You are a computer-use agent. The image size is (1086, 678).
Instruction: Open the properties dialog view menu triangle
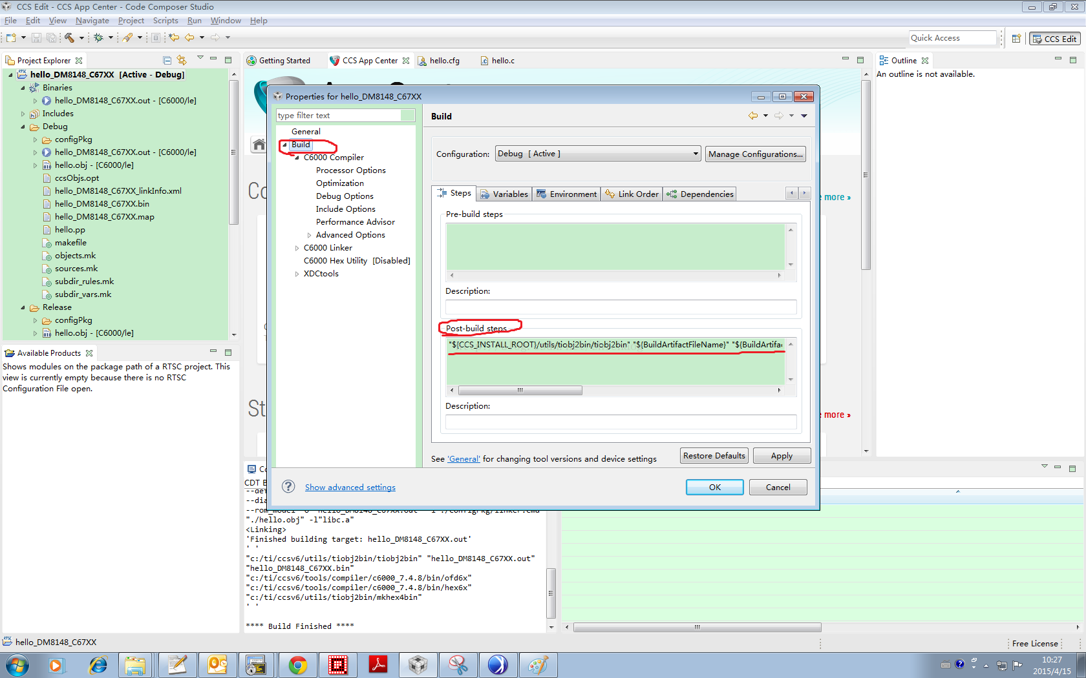(x=804, y=116)
